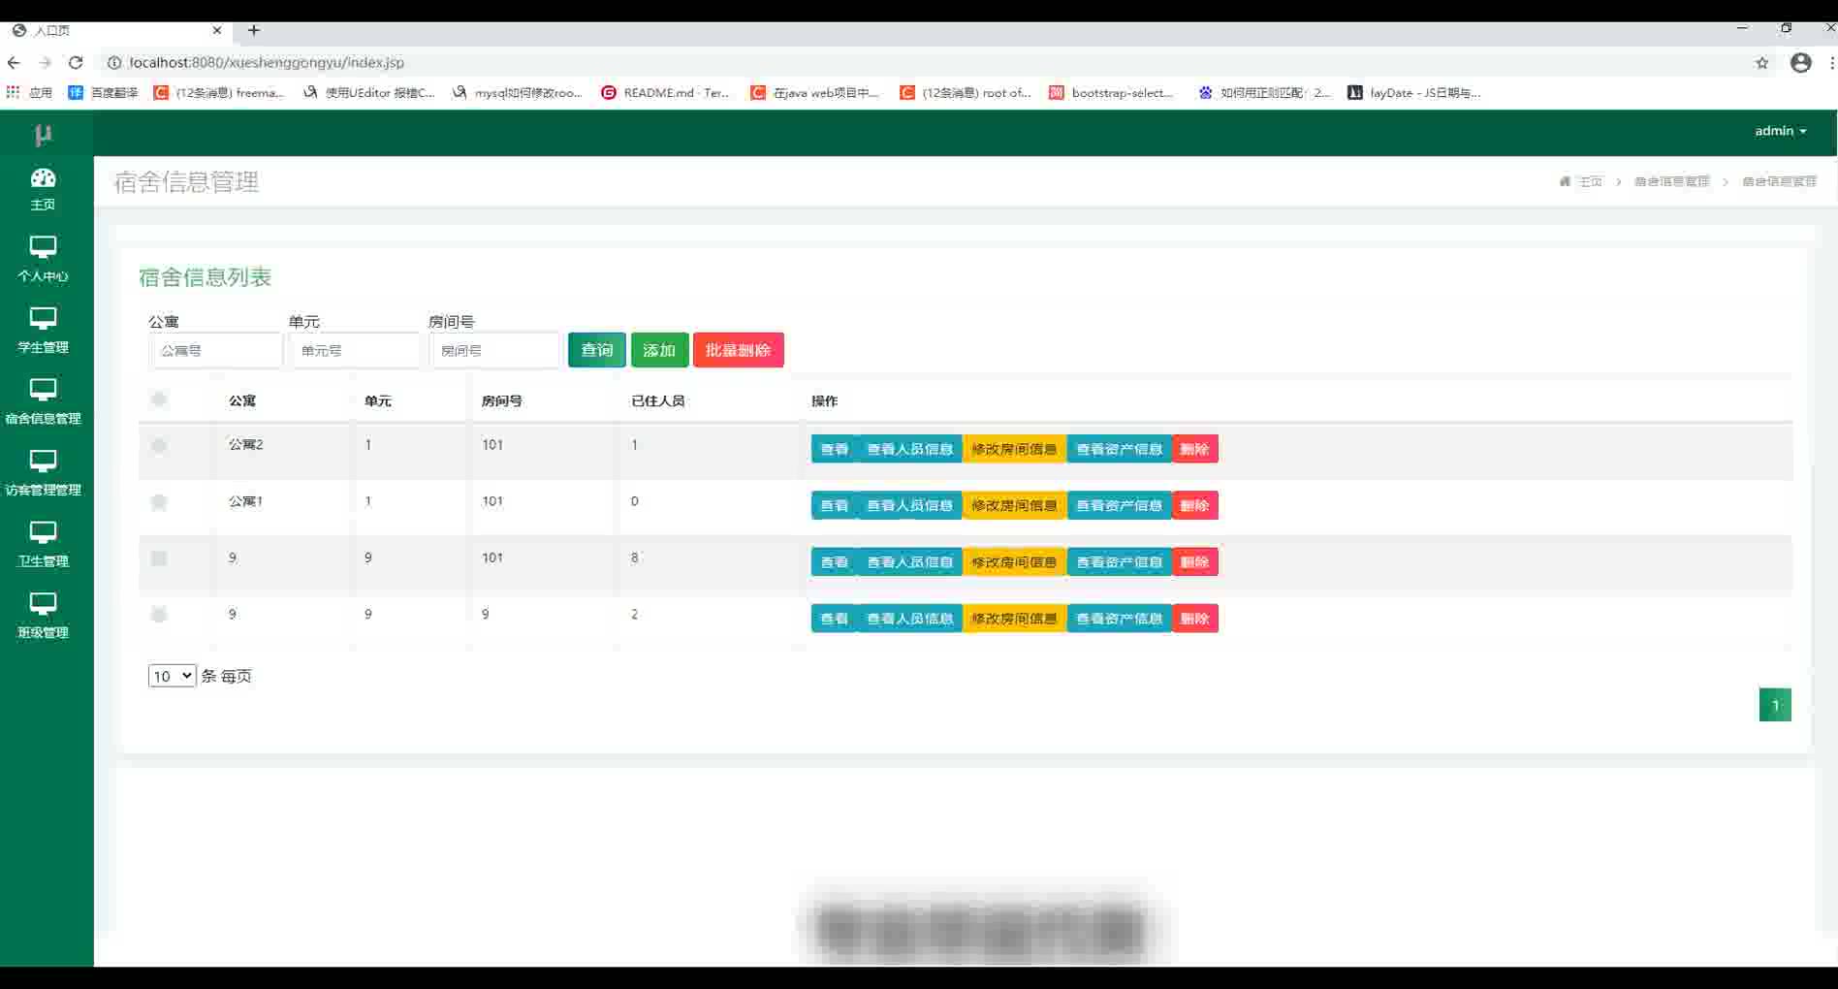Click the 查询 search button
Image resolution: width=1838 pixels, height=989 pixels.
point(596,350)
